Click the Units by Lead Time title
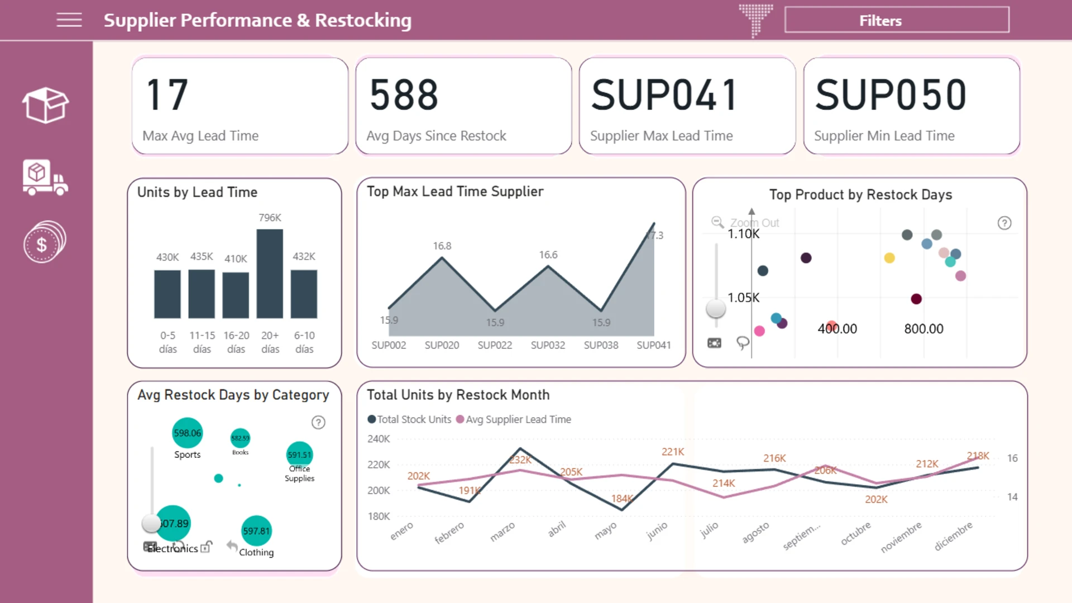The height and width of the screenshot is (603, 1072). tap(197, 192)
